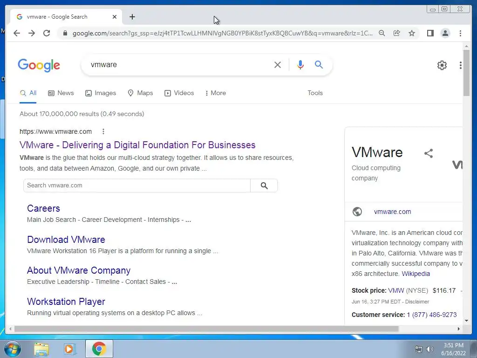Image resolution: width=477 pixels, height=358 pixels.
Task: Open the zoom magnifier icon in address bar
Action: (382, 33)
